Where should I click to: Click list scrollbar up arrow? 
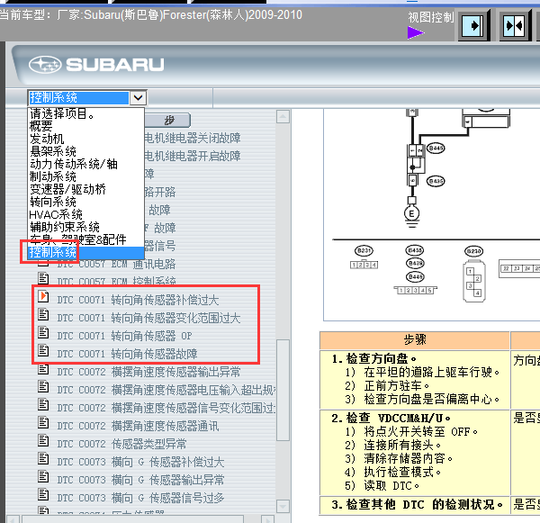(283, 117)
